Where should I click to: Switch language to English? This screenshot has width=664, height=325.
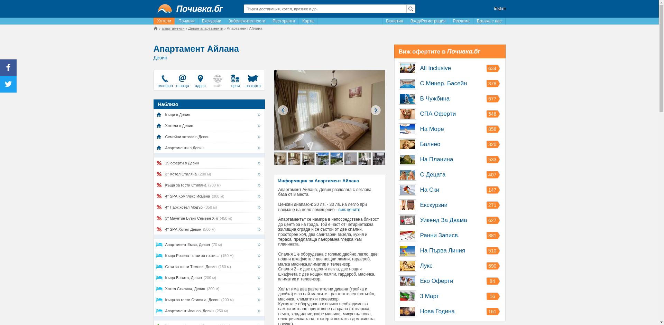pos(499,9)
